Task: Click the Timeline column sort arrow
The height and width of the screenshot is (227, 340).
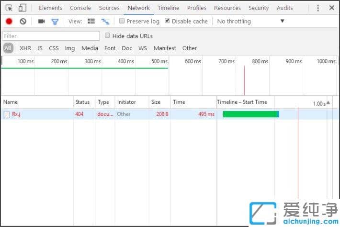Action: point(328,102)
